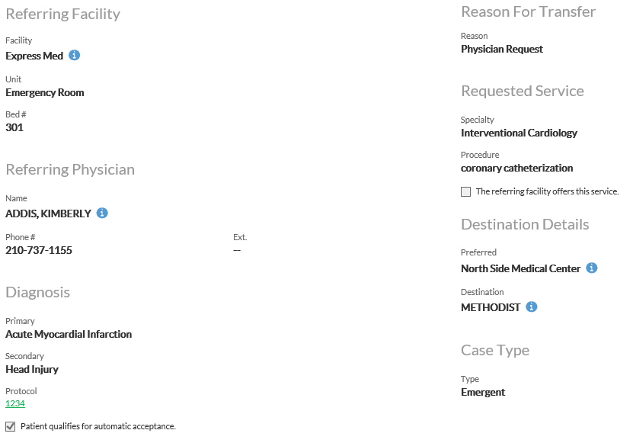This screenshot has width=633, height=443.
Task: Select the 'Interventional Cardiology' specialty text
Action: [x=519, y=133]
